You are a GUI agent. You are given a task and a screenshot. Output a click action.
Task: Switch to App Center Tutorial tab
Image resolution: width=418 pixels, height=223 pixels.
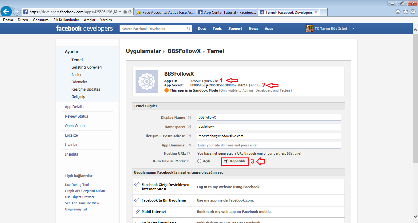[x=227, y=13]
